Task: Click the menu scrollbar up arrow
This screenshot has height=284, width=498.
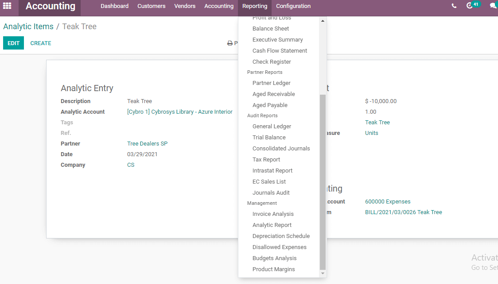Action: 323,21
